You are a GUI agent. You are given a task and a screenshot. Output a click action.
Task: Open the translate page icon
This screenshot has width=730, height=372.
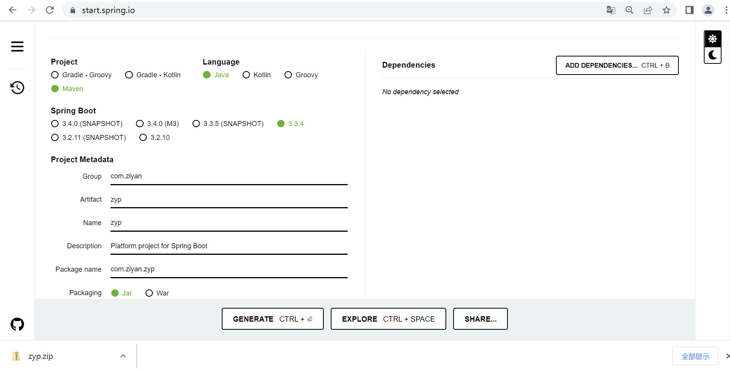coord(611,10)
